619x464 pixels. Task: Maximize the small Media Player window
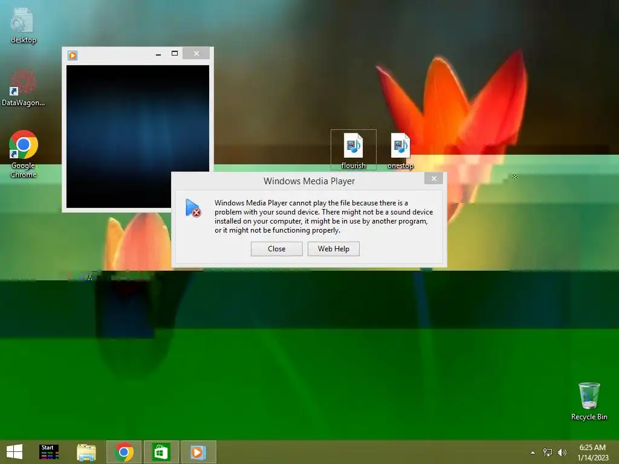175,54
